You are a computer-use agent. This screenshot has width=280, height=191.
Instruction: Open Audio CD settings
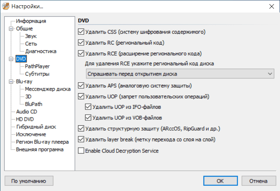pos(26,112)
